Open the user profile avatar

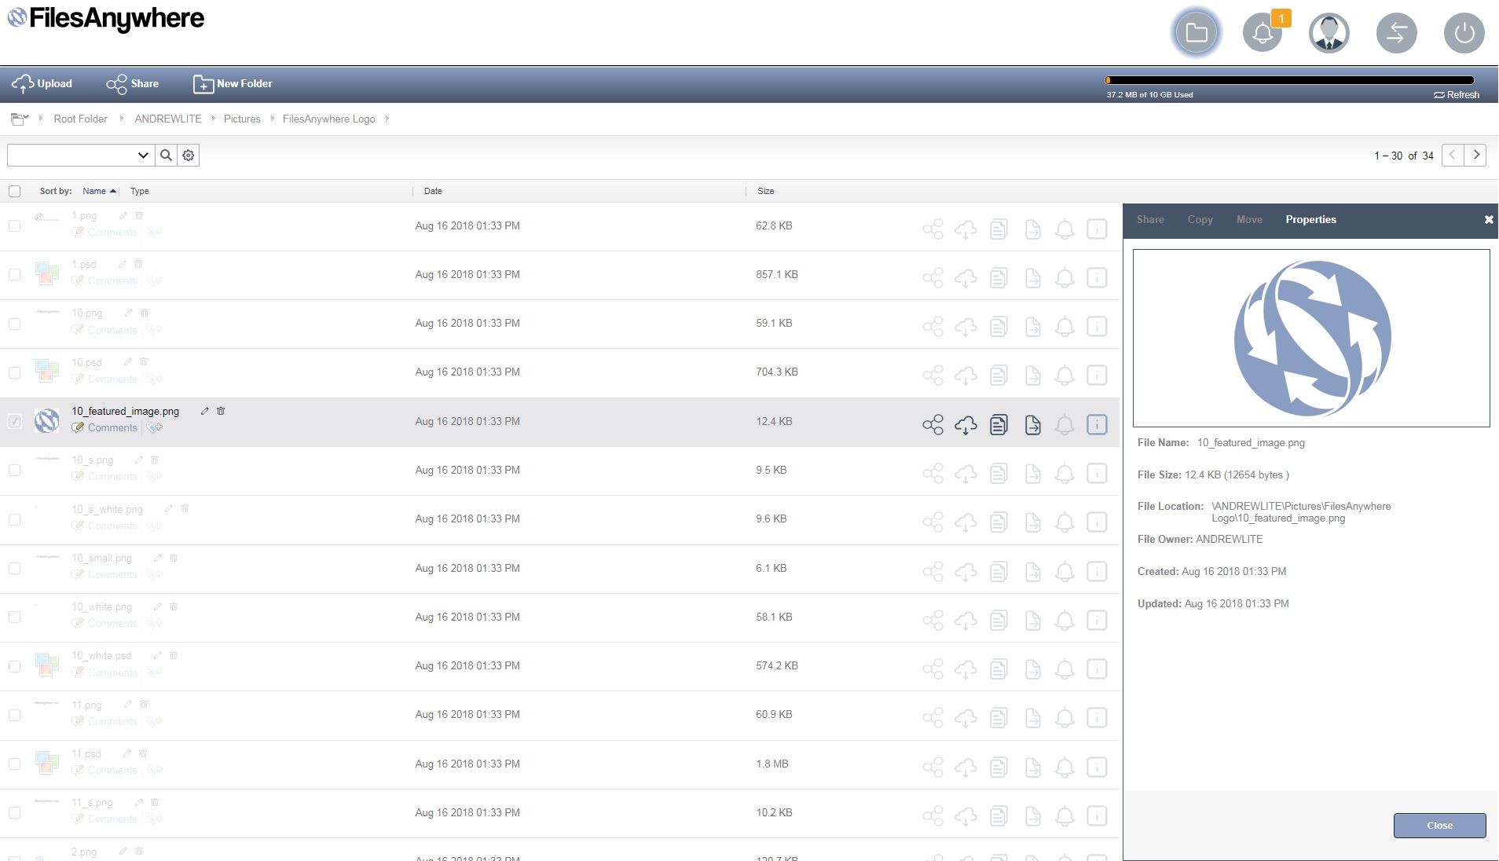click(1329, 33)
